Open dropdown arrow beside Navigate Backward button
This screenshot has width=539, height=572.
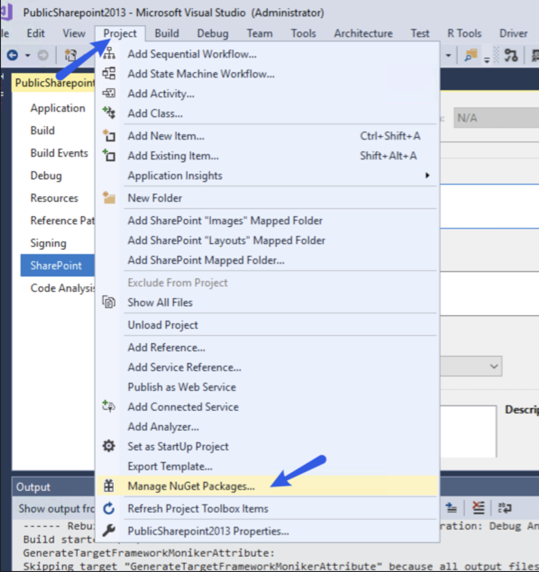click(x=27, y=56)
